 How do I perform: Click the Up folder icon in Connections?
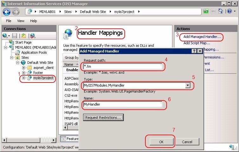(23, 36)
